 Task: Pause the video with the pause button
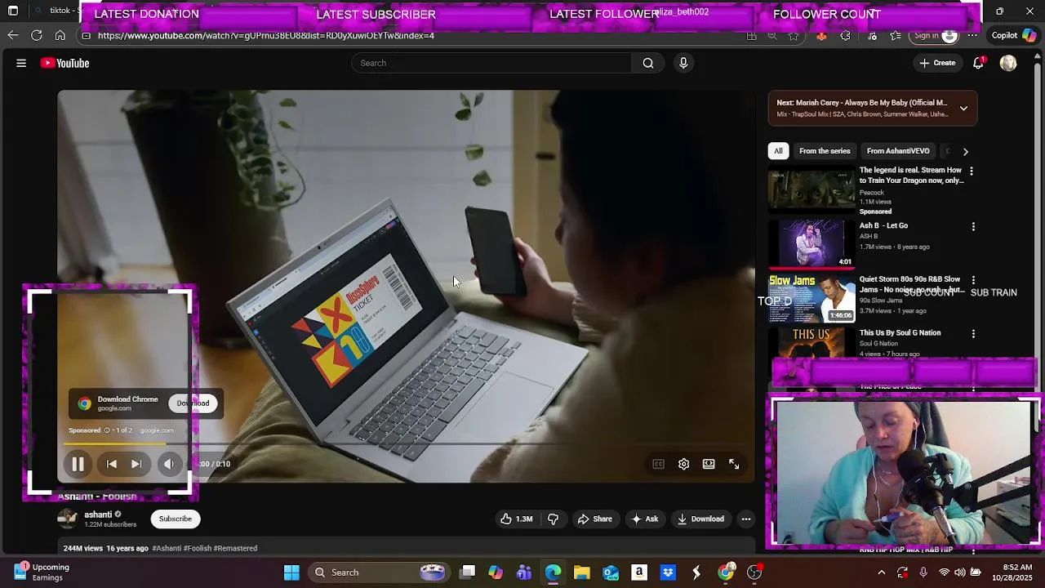click(78, 464)
